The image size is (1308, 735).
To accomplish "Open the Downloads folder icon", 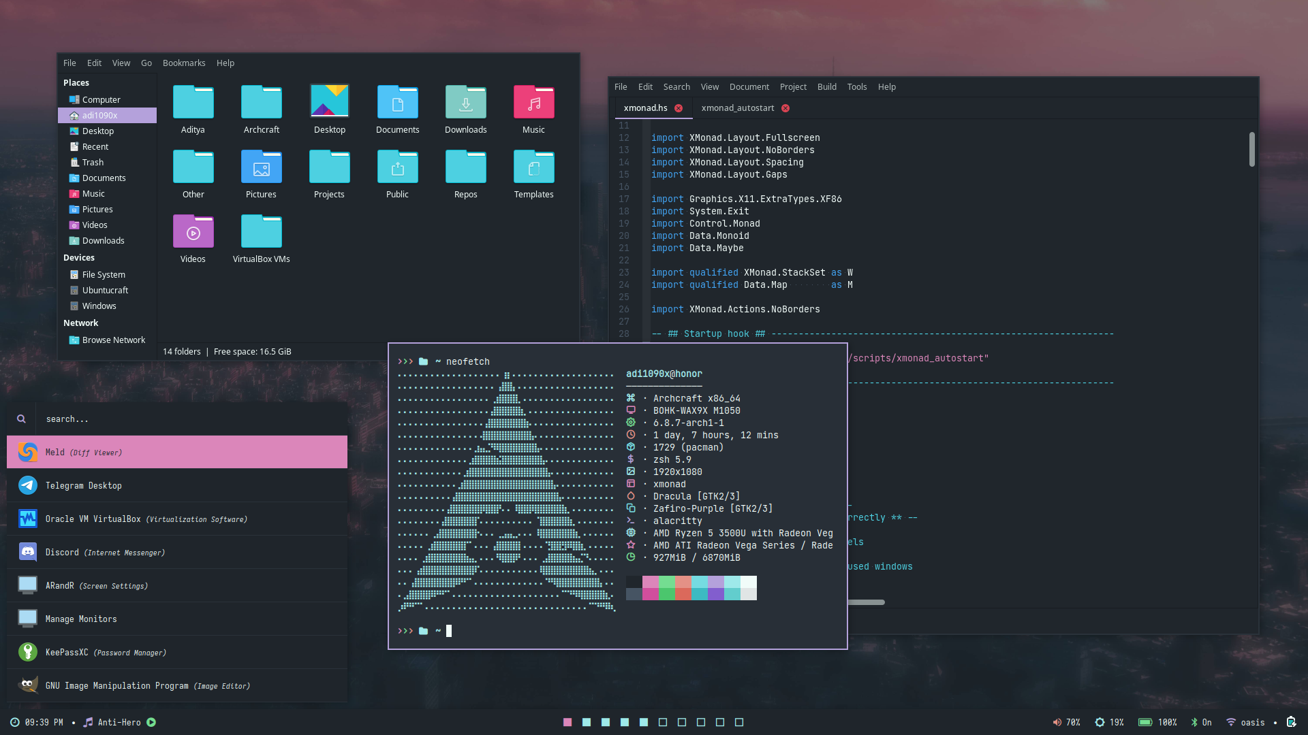I will (x=465, y=103).
